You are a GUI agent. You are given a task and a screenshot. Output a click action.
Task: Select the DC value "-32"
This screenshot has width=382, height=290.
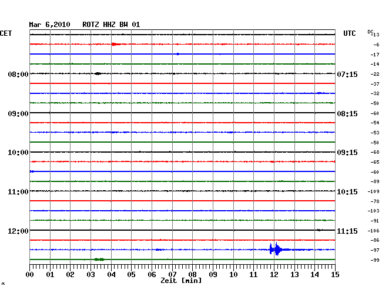point(375,94)
